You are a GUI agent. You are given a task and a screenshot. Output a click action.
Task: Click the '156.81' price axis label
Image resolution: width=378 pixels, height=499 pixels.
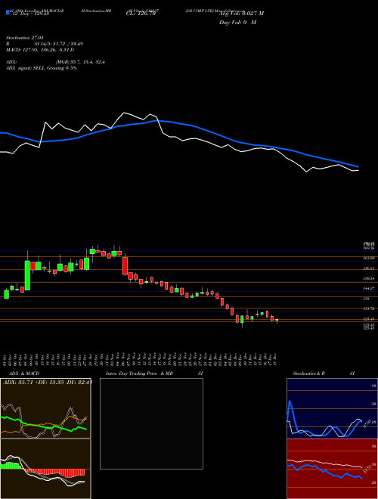tap(368, 268)
